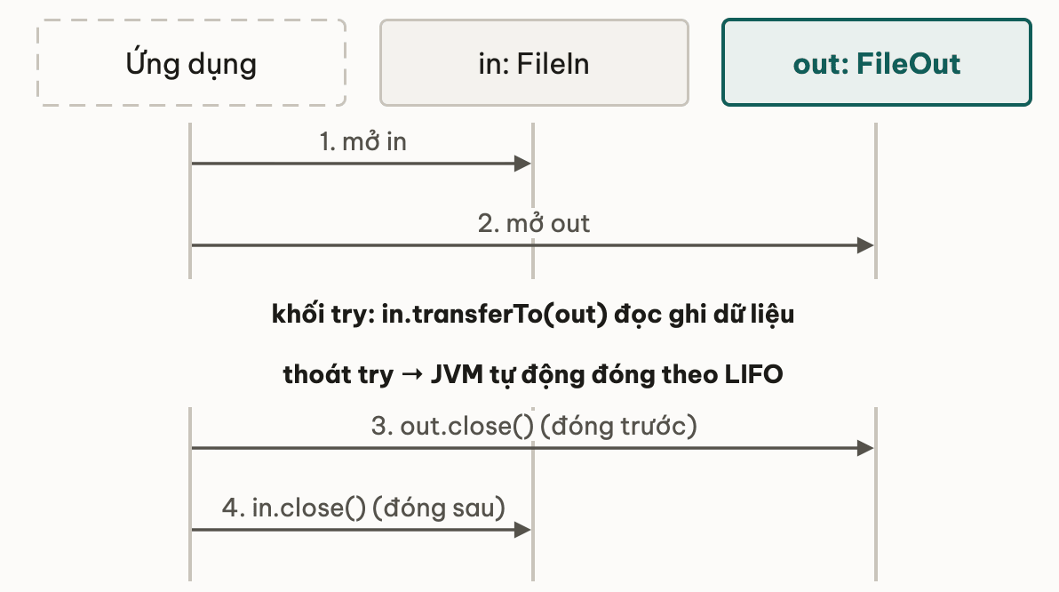This screenshot has height=592, width=1059.
Task: Click arrowhead of in.close() message
Action: pyautogui.click(x=522, y=530)
